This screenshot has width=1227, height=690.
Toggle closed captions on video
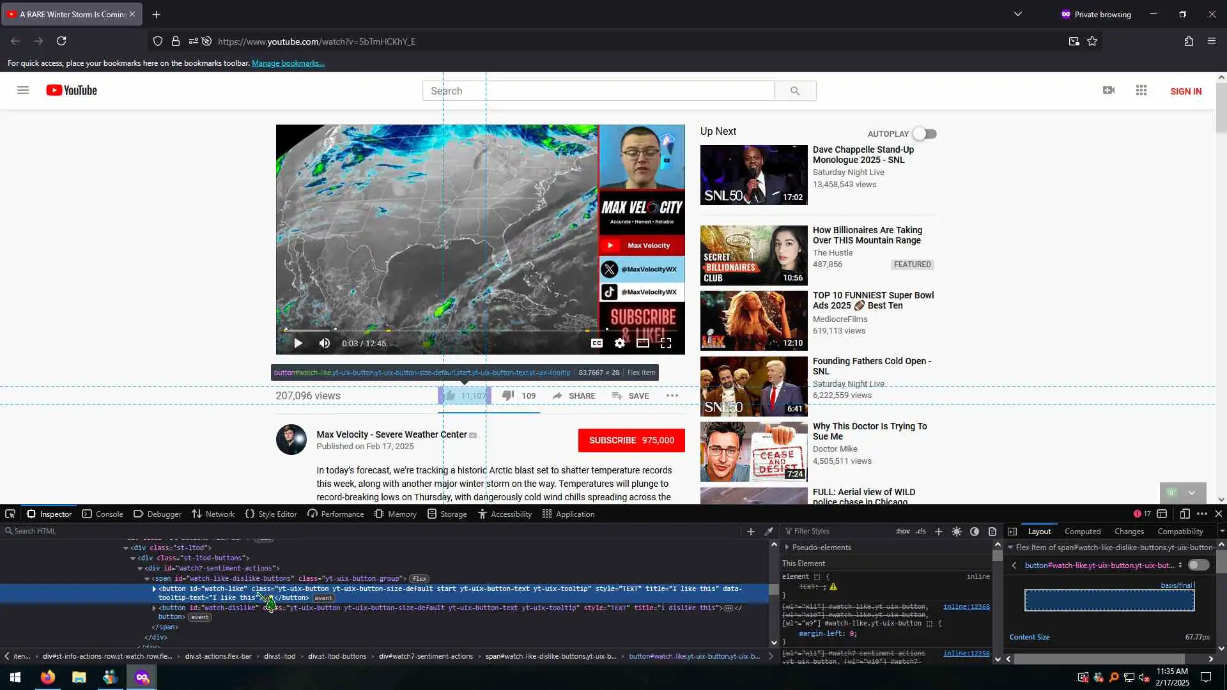[597, 344]
